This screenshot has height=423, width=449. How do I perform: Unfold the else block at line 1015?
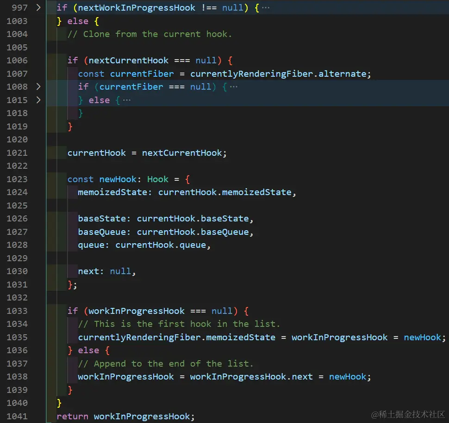[x=38, y=100]
